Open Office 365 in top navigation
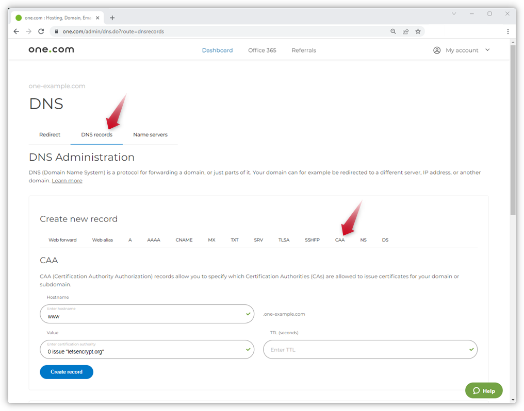Viewport: 524px width, 411px height. [x=262, y=50]
